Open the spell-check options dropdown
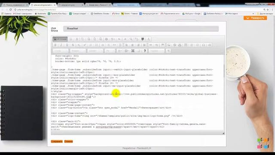 pos(113,39)
